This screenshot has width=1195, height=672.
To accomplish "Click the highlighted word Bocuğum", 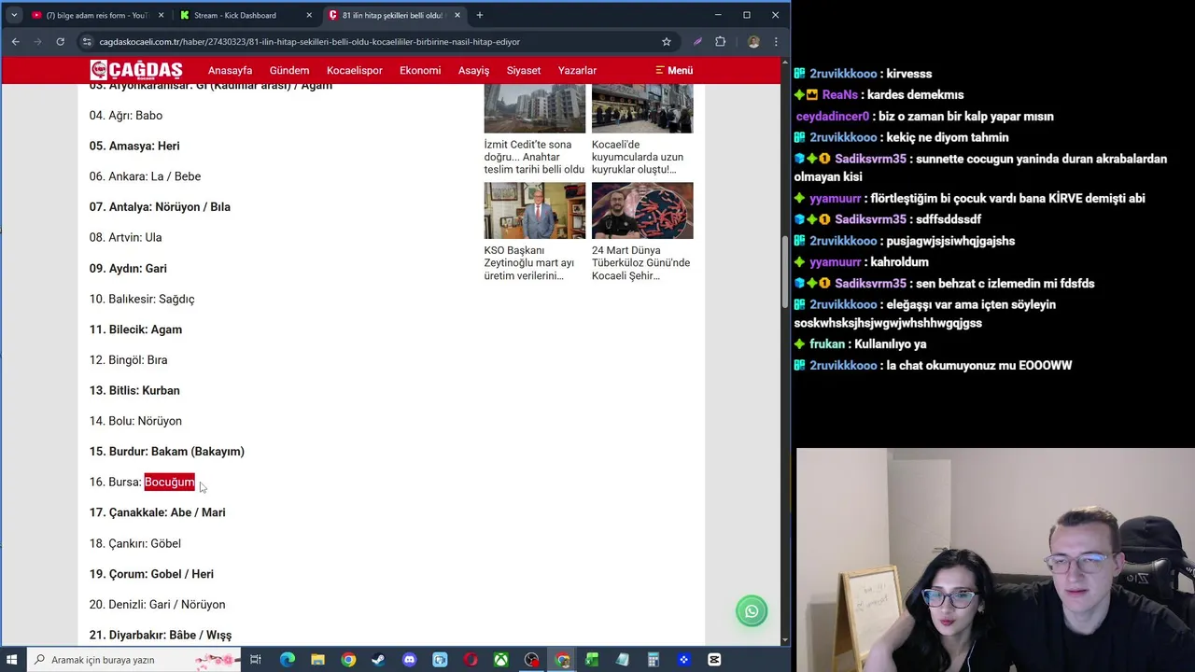I will pos(169,482).
